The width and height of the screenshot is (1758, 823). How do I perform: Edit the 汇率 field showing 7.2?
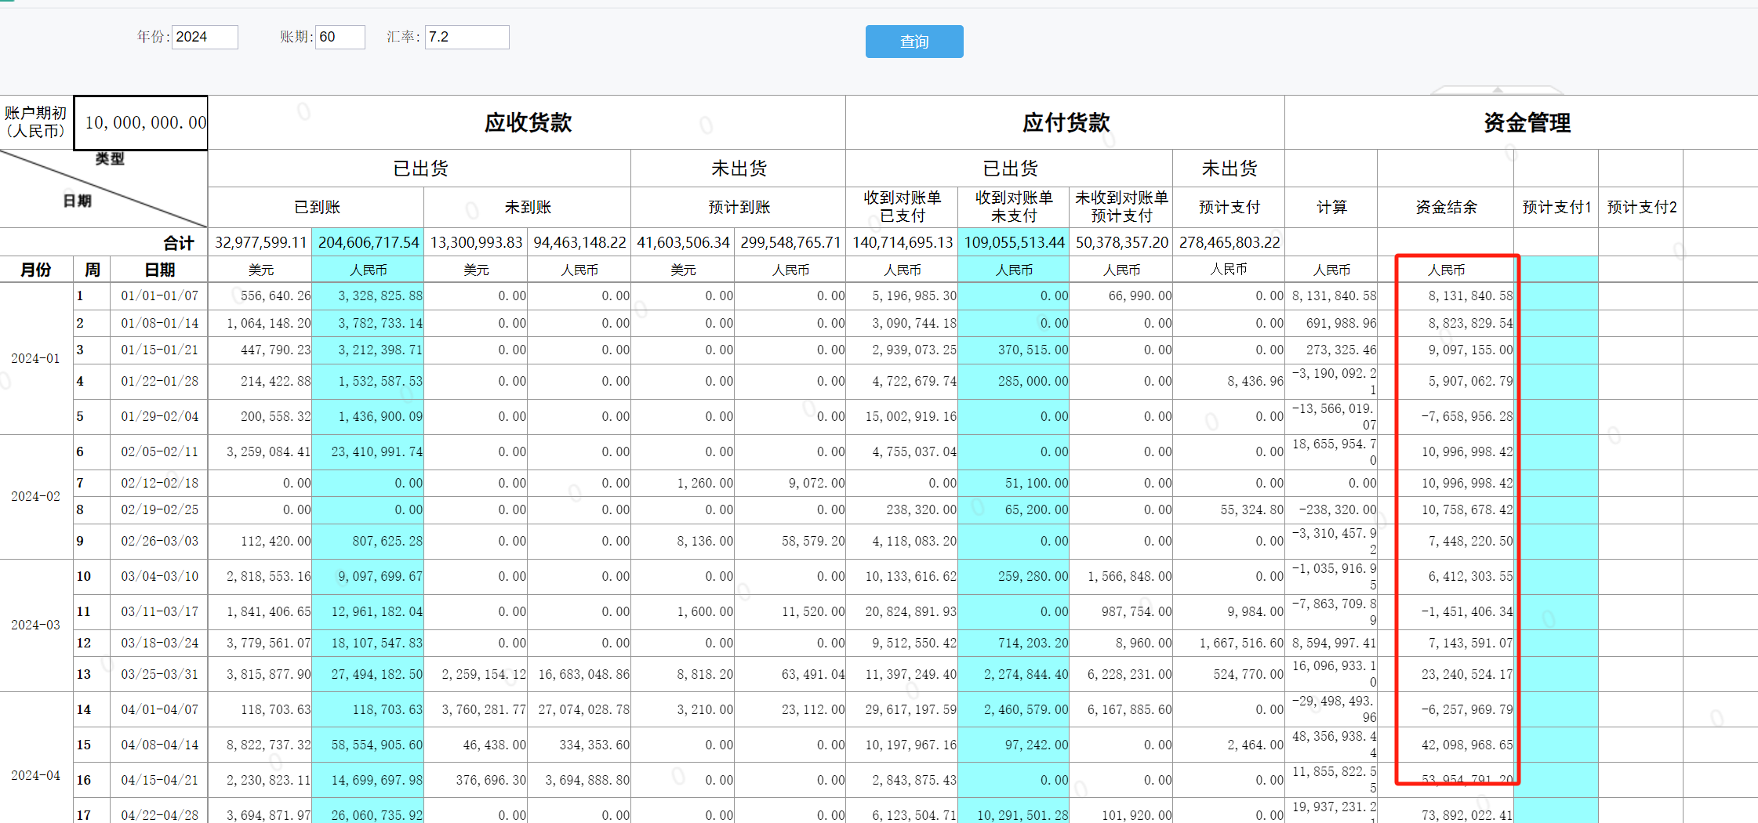click(x=467, y=37)
